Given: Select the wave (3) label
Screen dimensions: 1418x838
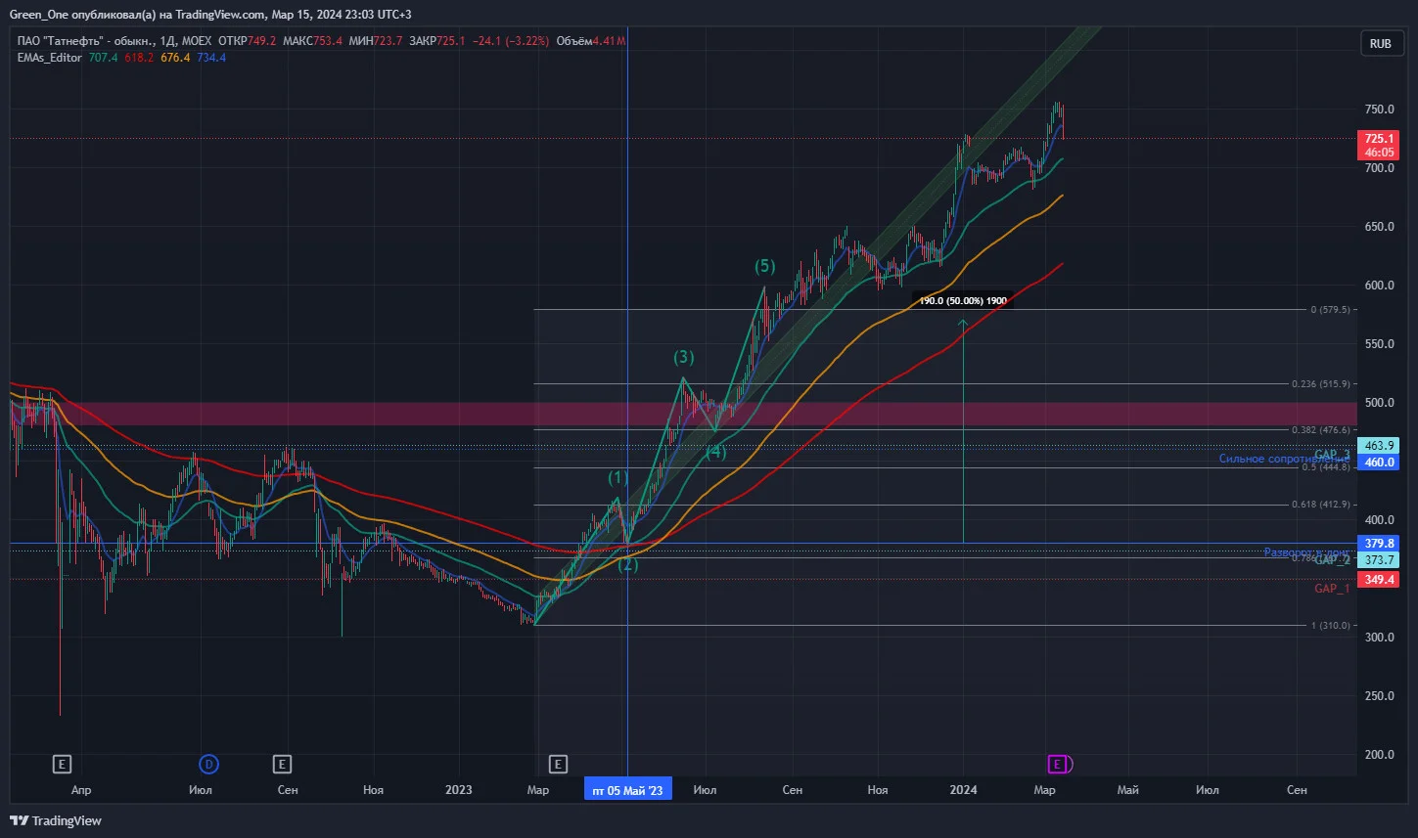Looking at the screenshot, I should [683, 357].
